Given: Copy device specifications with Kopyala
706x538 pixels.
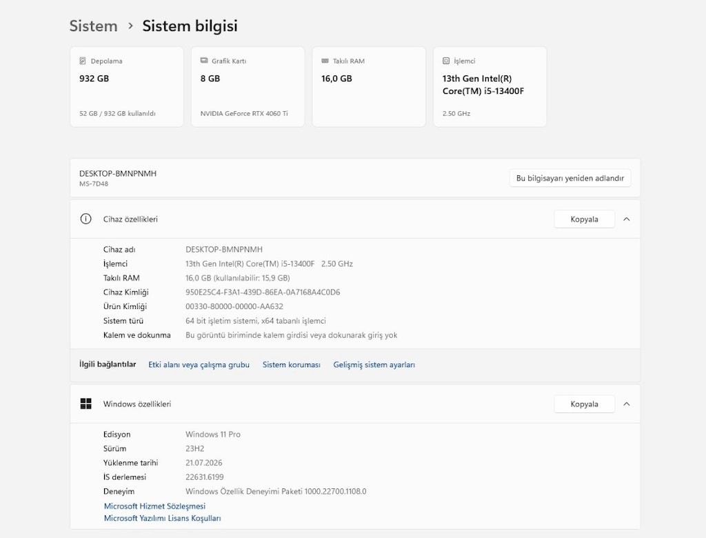Looking at the screenshot, I should pyautogui.click(x=584, y=219).
